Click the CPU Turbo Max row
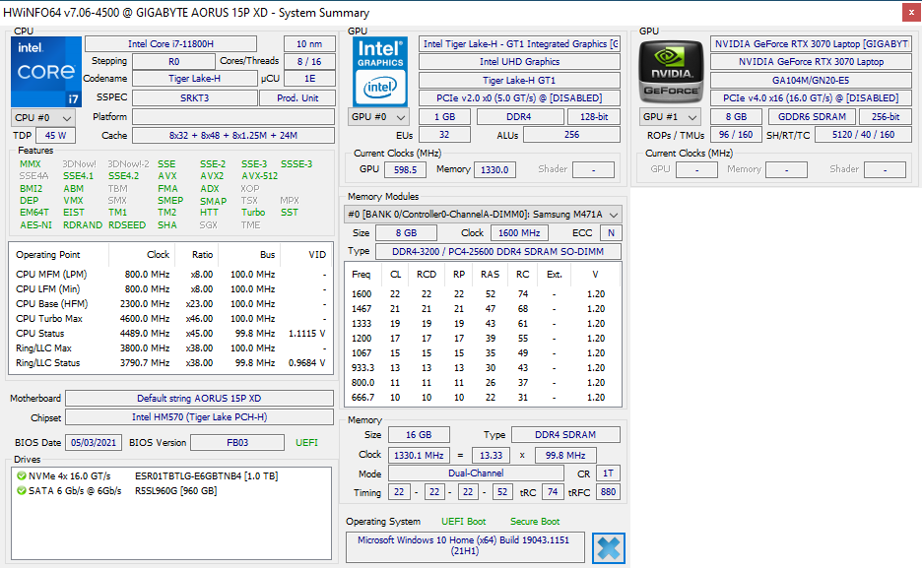This screenshot has width=922, height=568. pos(170,318)
